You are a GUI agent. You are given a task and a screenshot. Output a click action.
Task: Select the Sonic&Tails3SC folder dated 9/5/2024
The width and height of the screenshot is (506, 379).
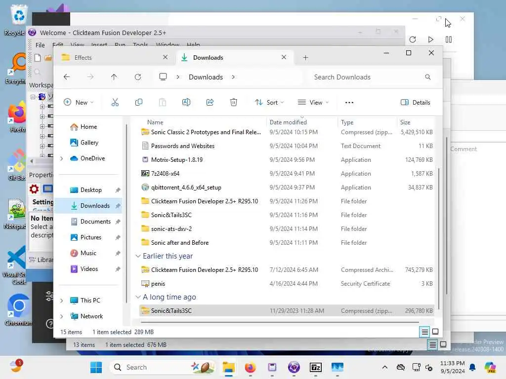[x=286, y=215]
